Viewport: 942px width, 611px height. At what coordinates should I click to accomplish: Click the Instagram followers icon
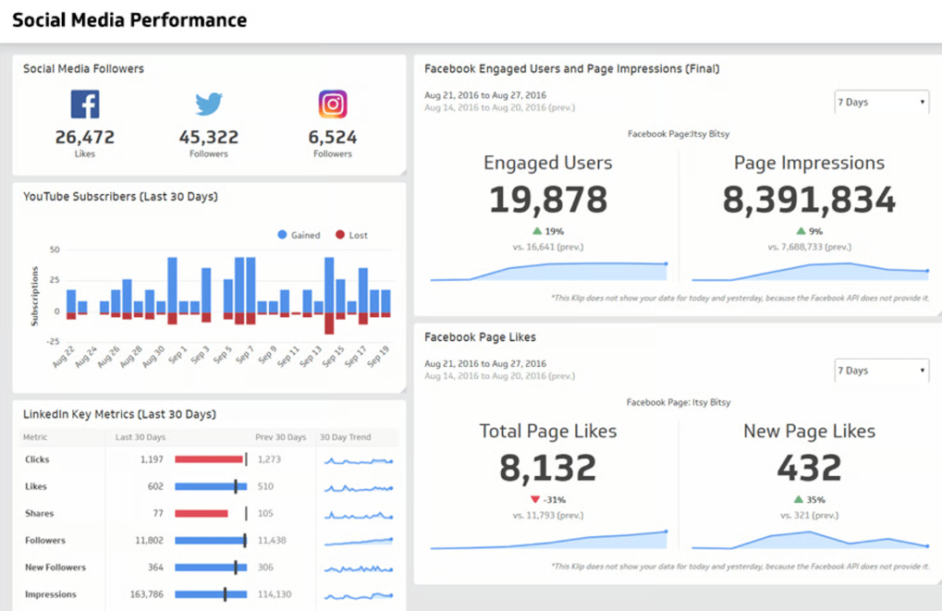pyautogui.click(x=332, y=103)
